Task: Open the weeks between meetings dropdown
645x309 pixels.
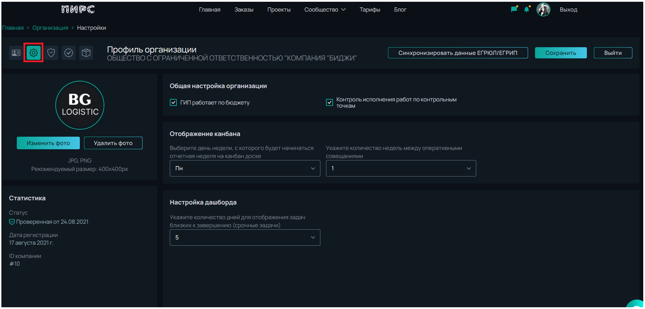Action: 401,168
